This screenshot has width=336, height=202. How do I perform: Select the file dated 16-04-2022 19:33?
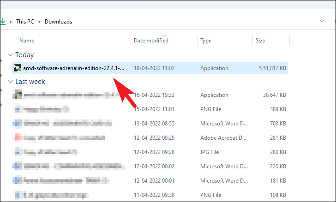(150, 95)
